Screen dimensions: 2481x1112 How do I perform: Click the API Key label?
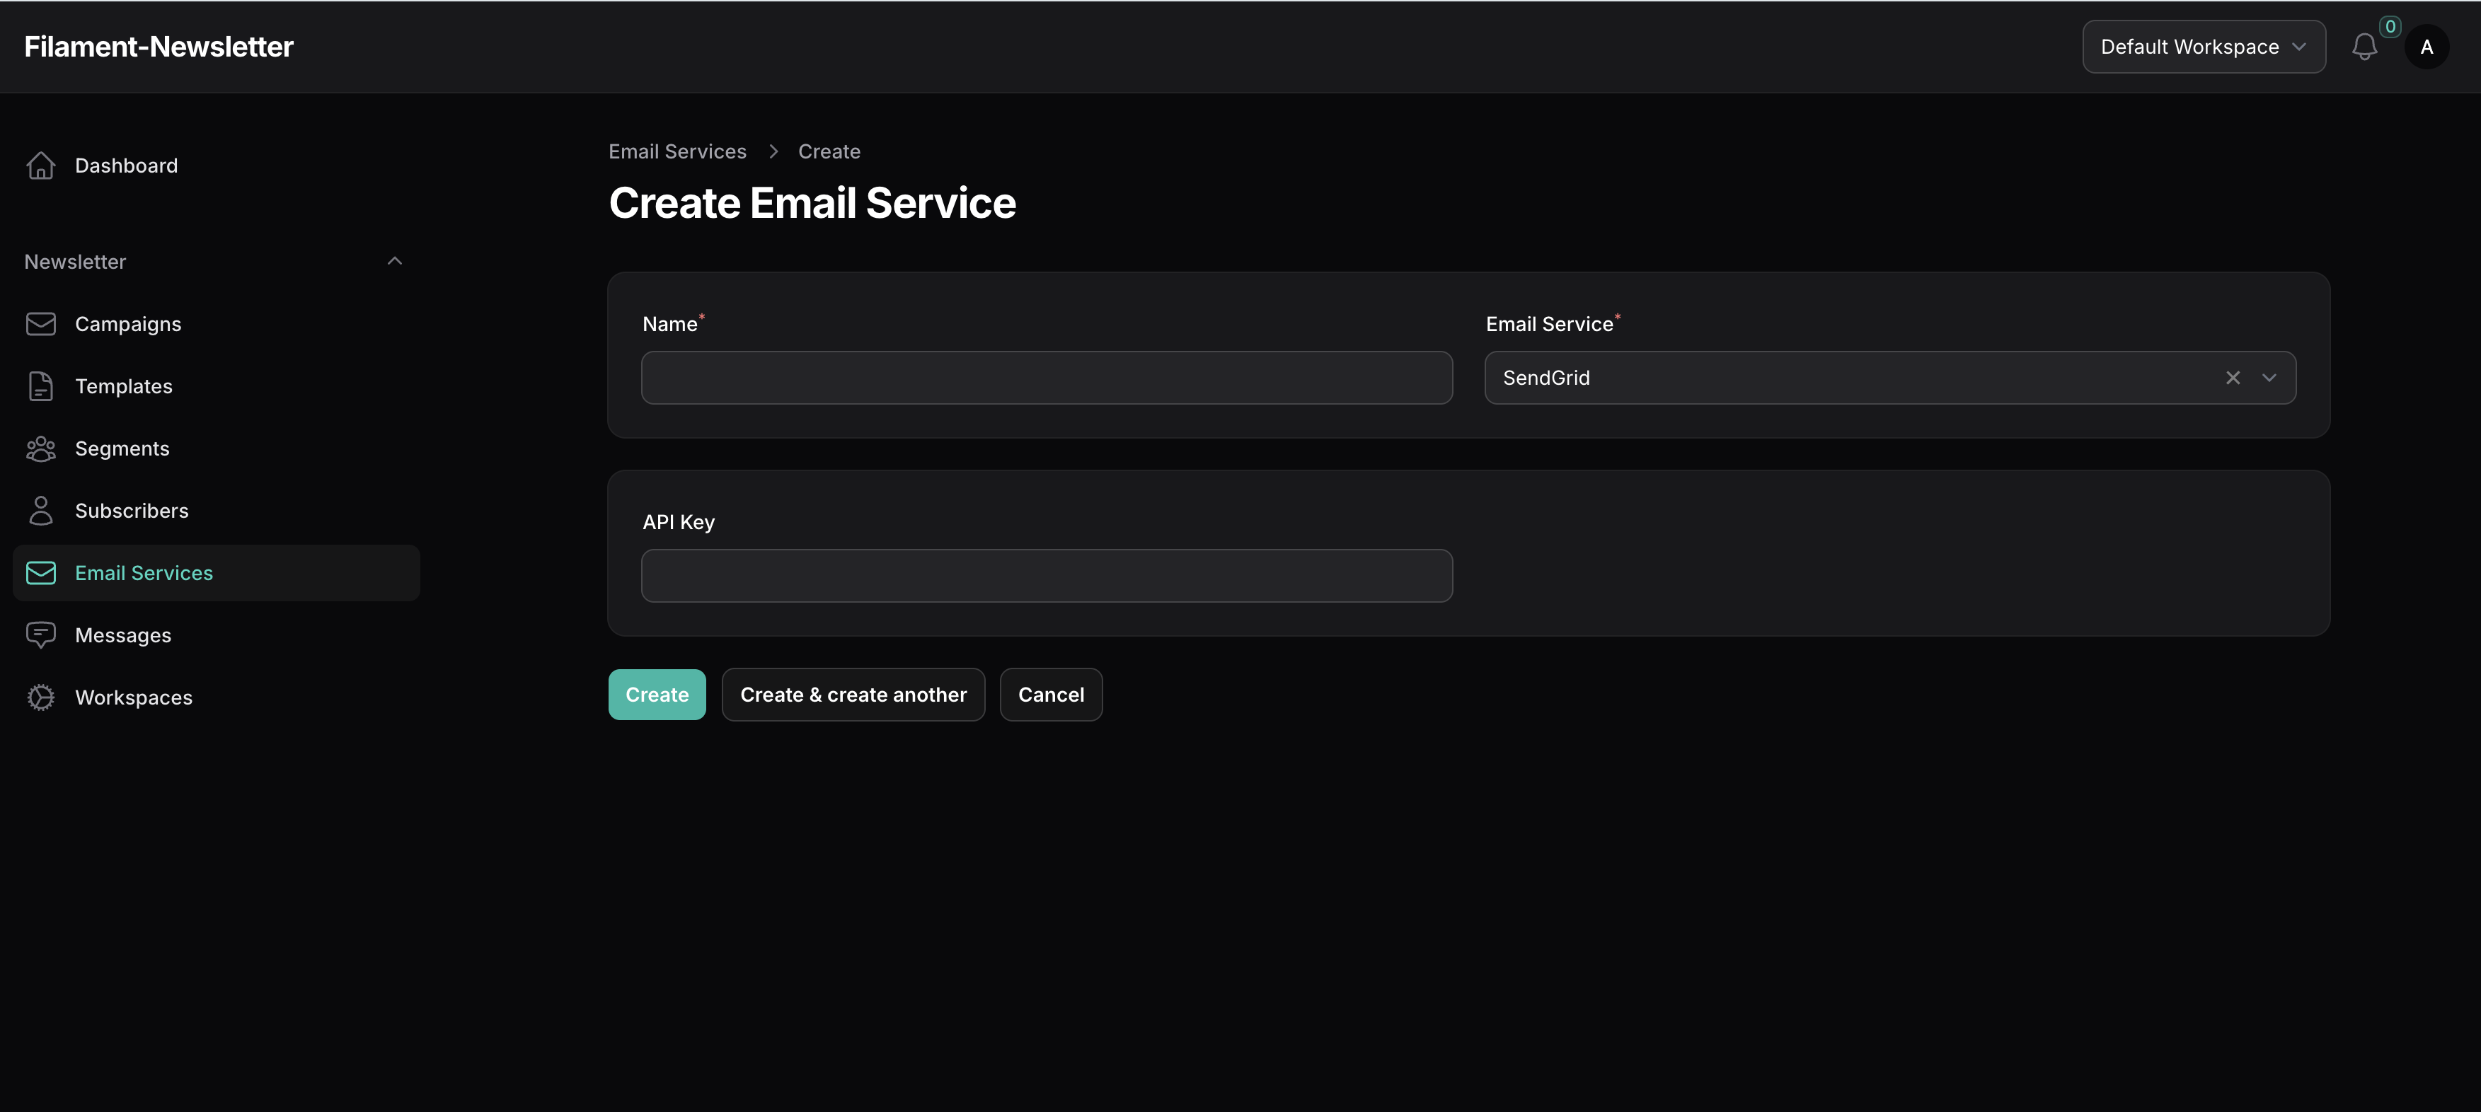[678, 522]
